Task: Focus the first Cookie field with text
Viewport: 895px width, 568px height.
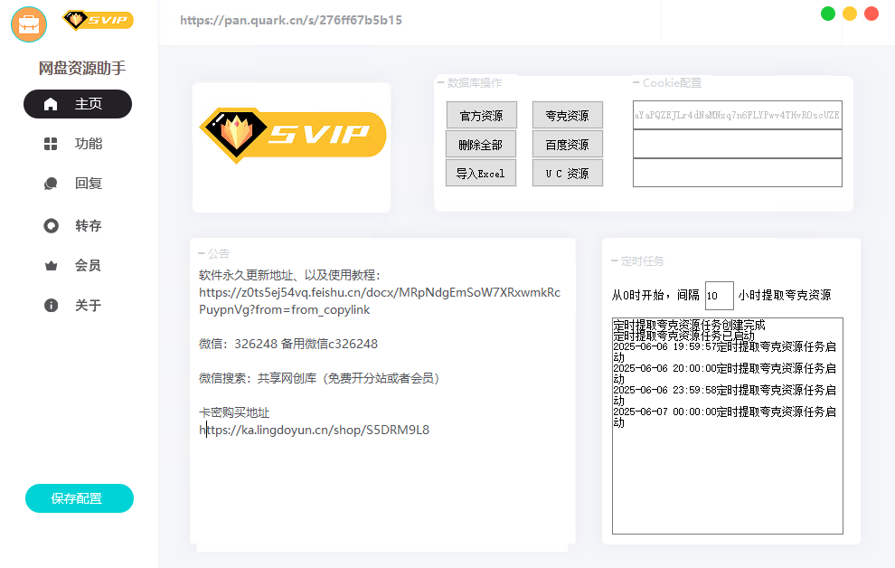Action: click(738, 115)
